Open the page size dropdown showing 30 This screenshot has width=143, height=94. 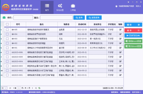(x=4, y=88)
